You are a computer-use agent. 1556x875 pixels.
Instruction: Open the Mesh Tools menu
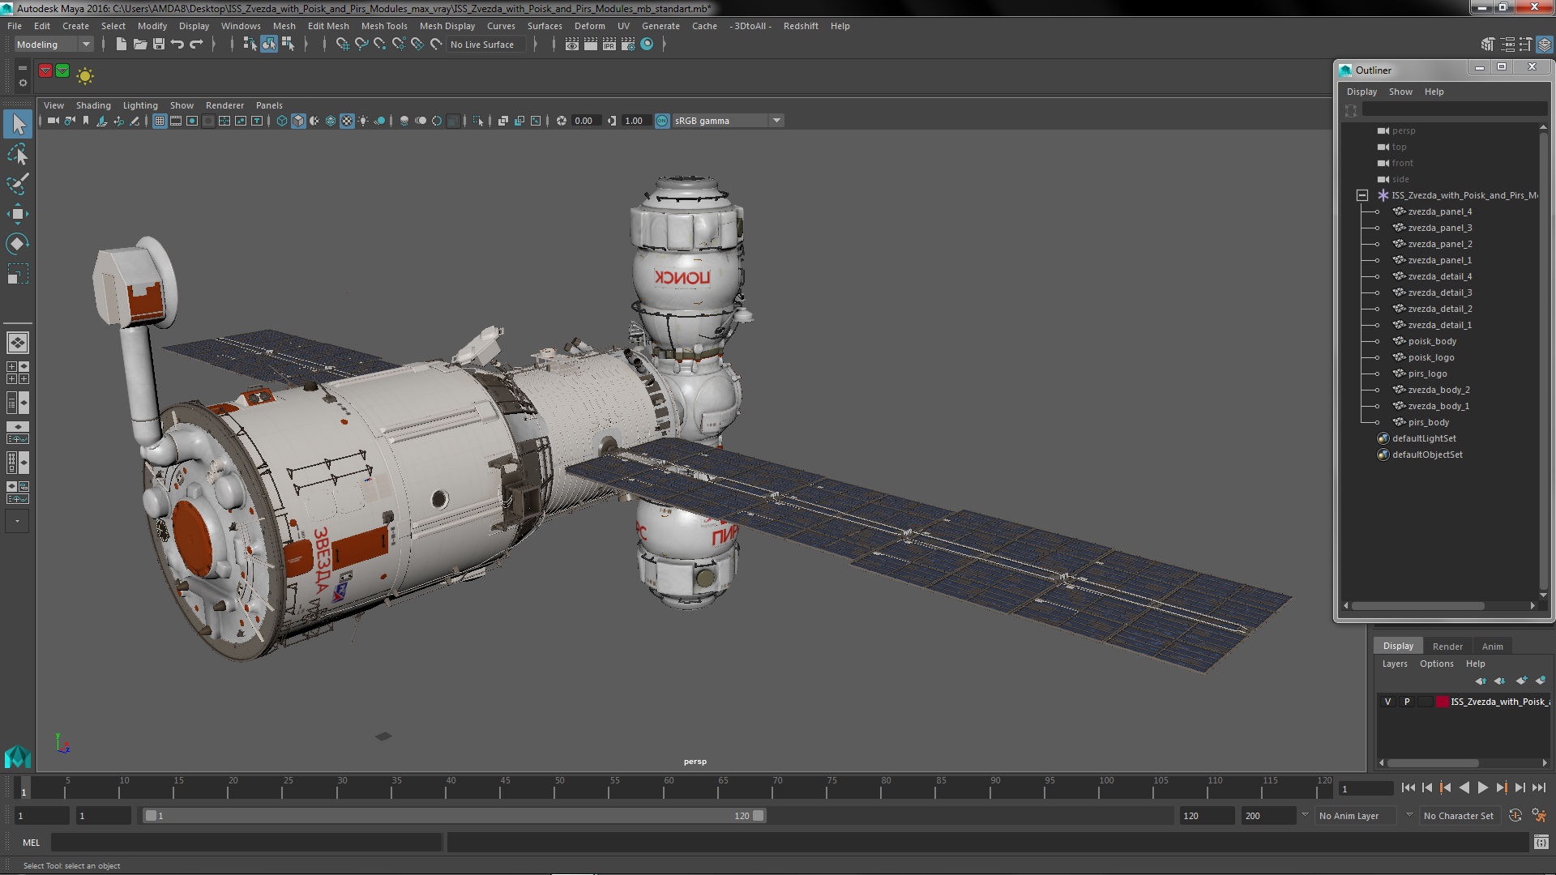coord(384,26)
